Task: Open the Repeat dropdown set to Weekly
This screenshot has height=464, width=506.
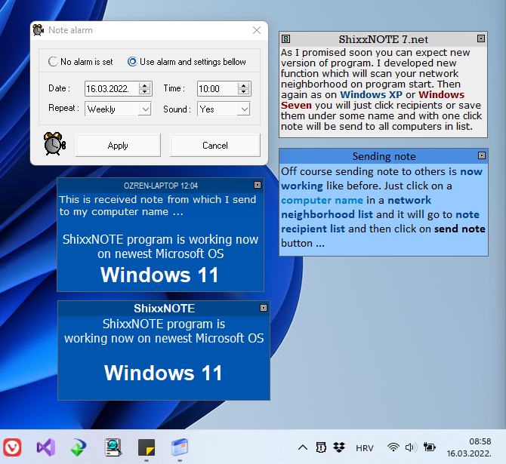Action: pyautogui.click(x=118, y=109)
